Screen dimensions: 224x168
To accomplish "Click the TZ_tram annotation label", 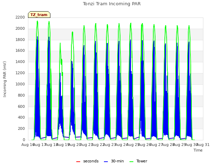I will coord(39,15).
